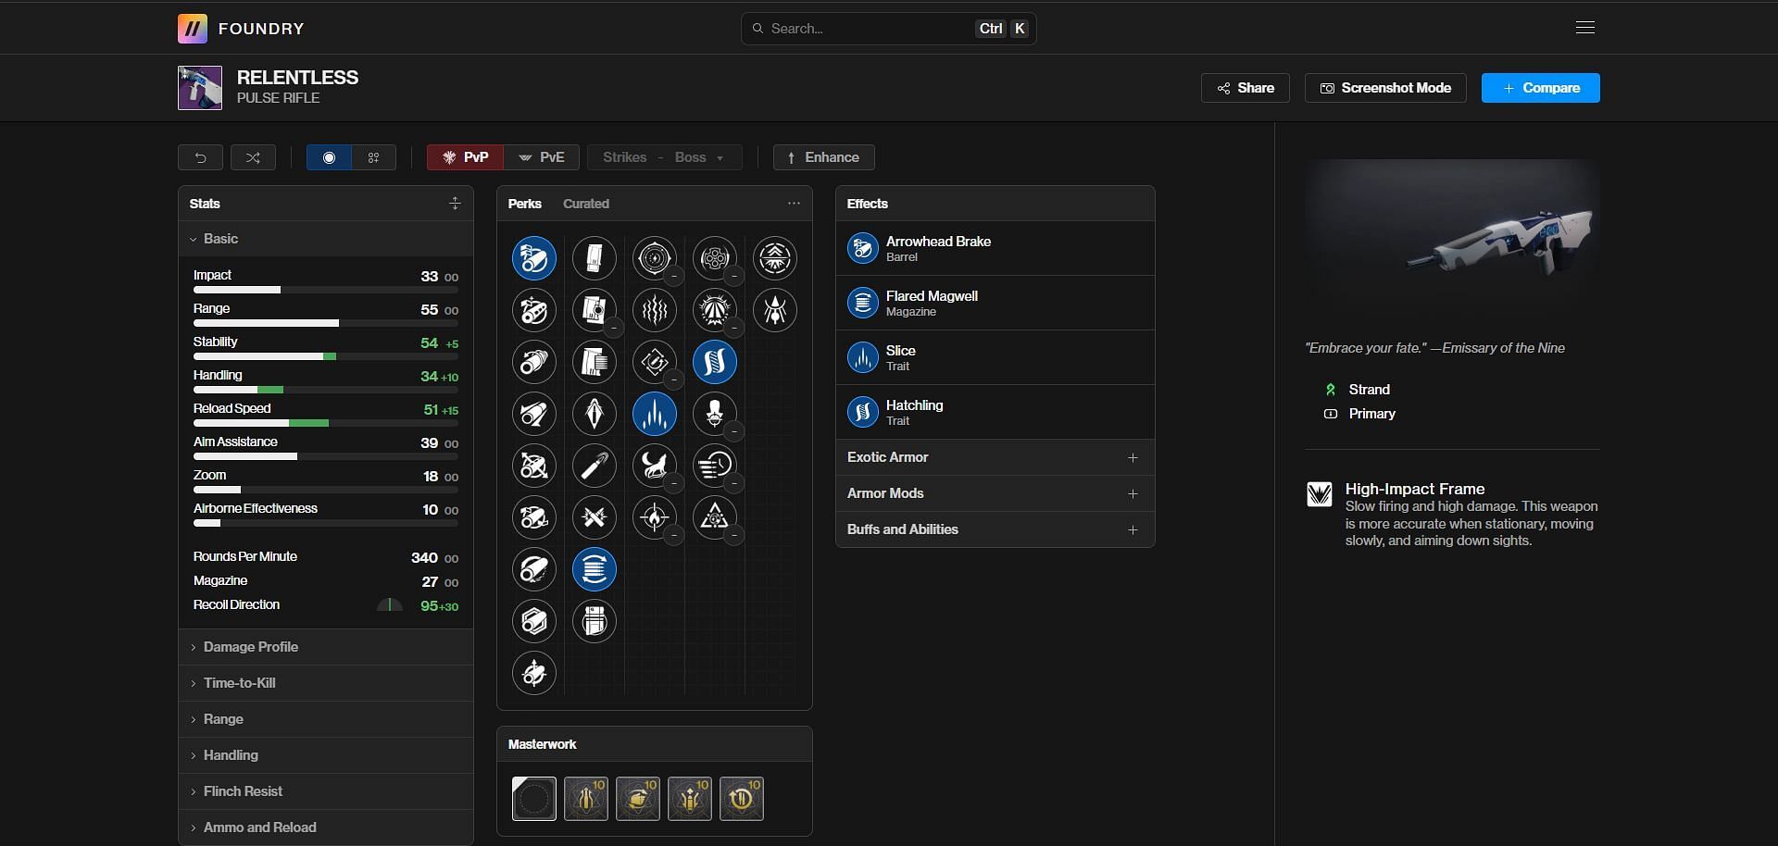
Task: Toggle the minus badge on Keep Away perk
Action: [x=673, y=276]
